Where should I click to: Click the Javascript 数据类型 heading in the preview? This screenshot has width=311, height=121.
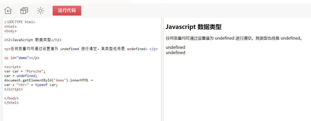(x=194, y=27)
